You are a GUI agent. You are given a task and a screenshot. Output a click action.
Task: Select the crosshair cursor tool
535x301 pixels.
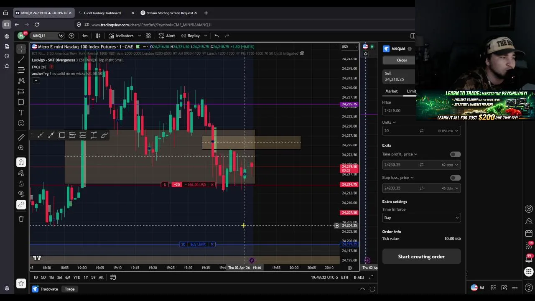click(x=21, y=49)
